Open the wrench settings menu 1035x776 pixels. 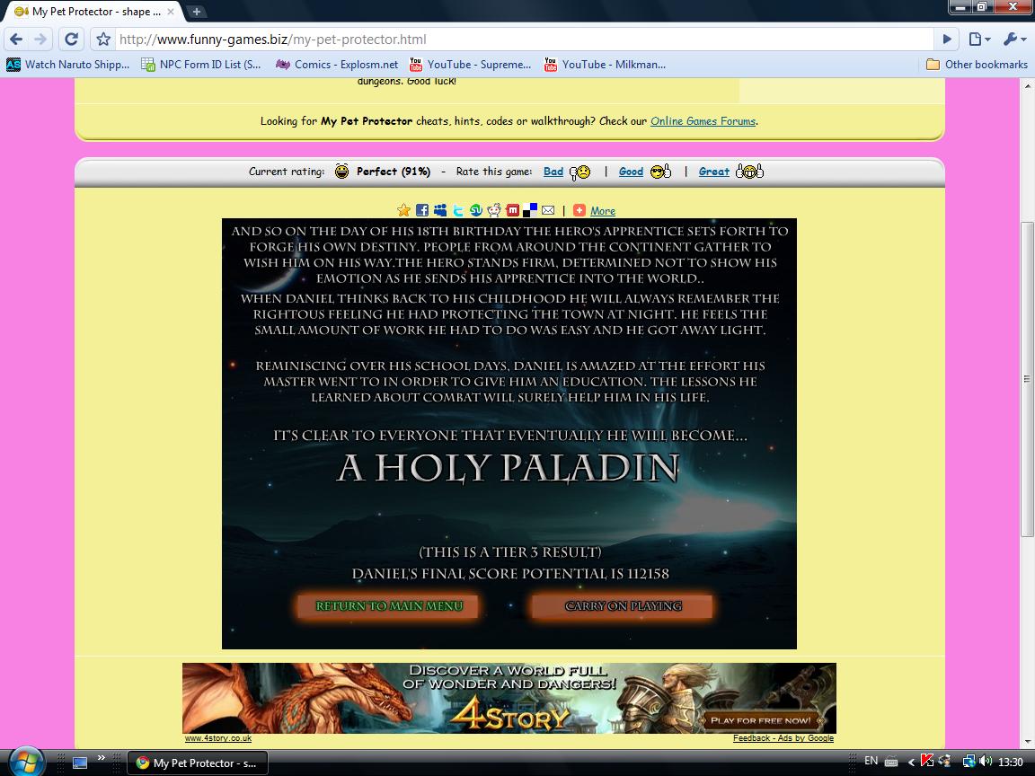pyautogui.click(x=1012, y=40)
